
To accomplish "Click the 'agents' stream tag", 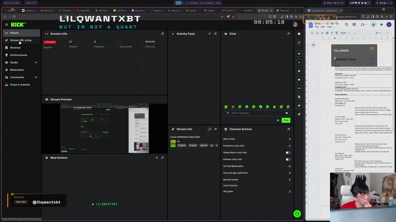I will (204, 146).
